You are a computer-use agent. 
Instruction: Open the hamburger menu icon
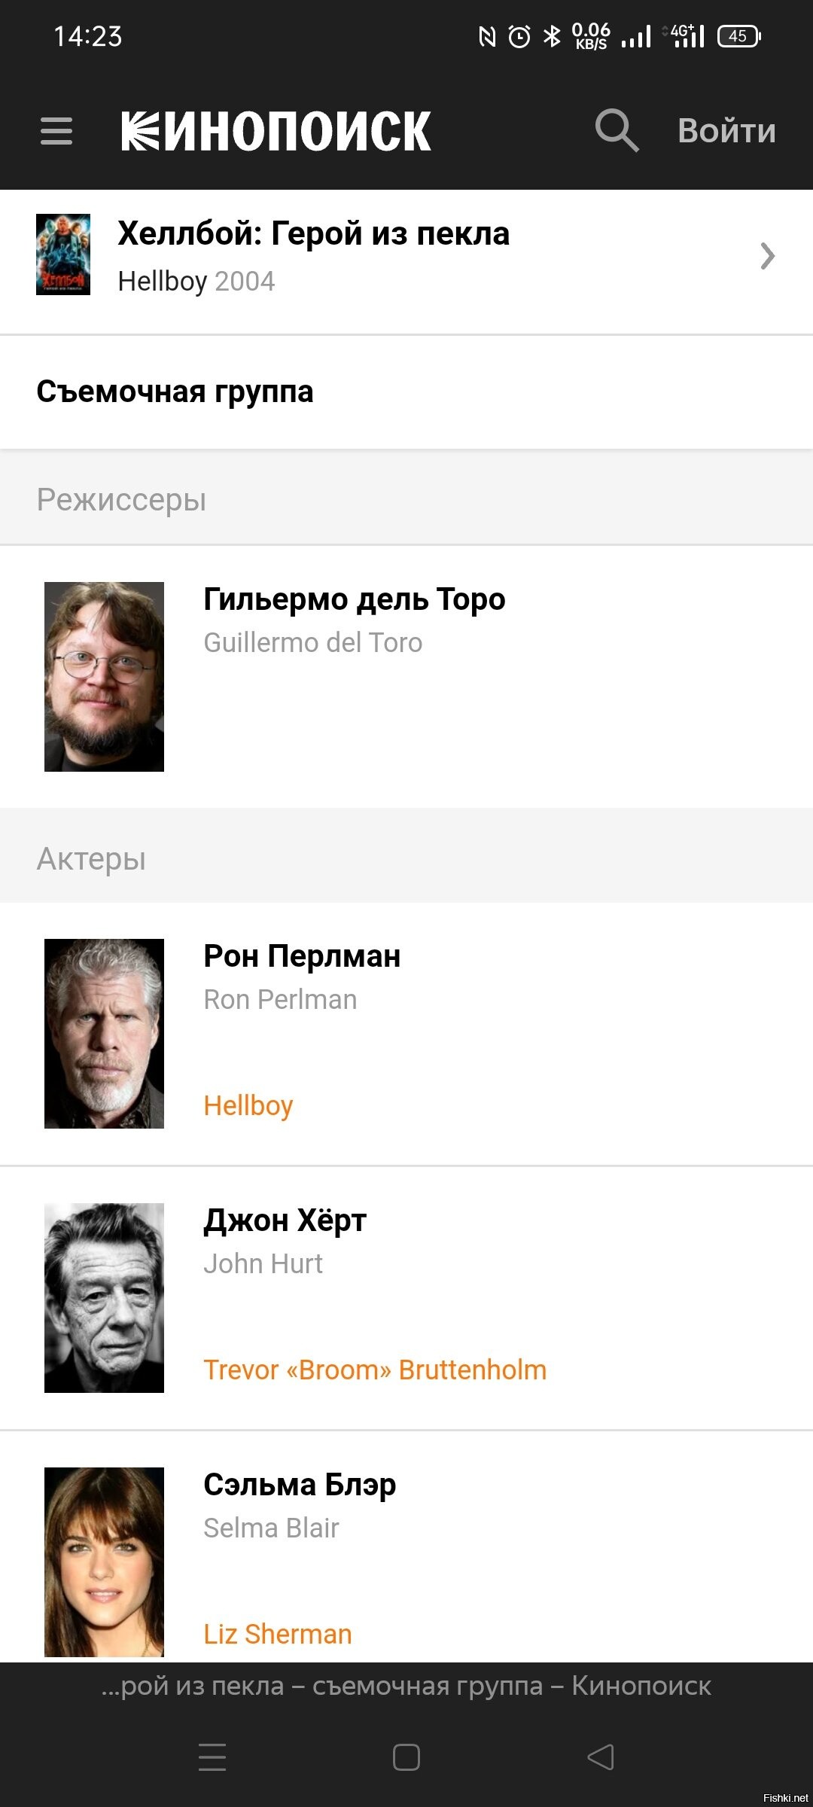tap(56, 131)
